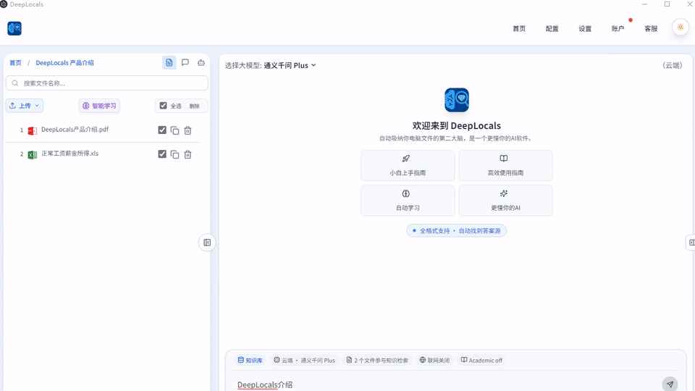Viewport: 695px width, 391px height.
Task: Click the 删除 bulk delete button
Action: pyautogui.click(x=195, y=106)
